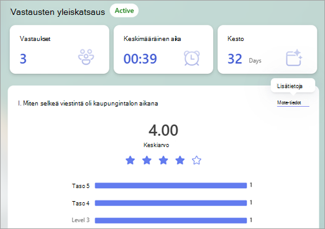
Task: Click the first filled star
Action: [130, 160]
